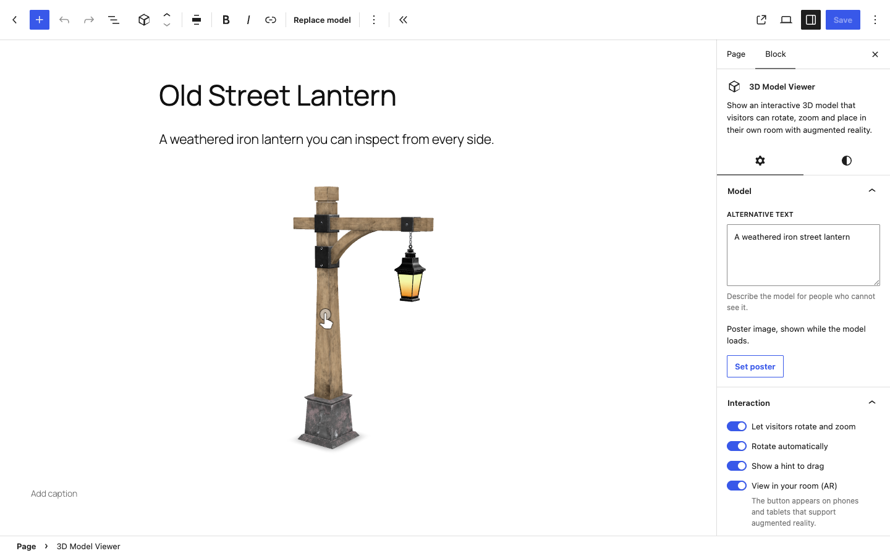Turn off Show a hint to drag
890x556 pixels.
click(x=737, y=466)
